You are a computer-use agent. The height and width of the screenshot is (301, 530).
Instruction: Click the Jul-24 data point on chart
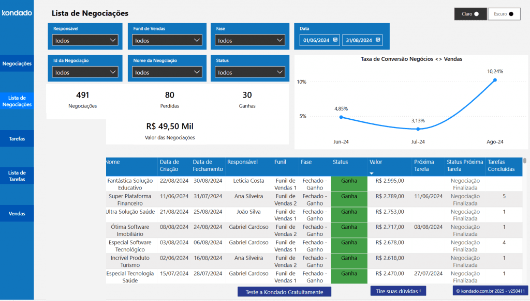coord(418,129)
